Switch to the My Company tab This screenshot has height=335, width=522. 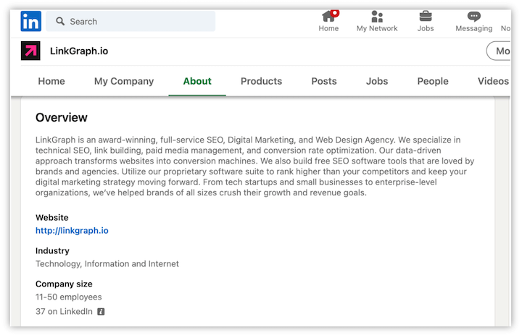point(124,81)
